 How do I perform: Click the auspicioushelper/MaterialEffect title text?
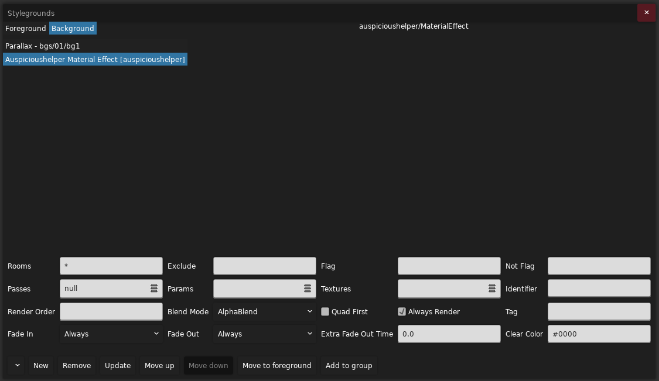tap(414, 26)
